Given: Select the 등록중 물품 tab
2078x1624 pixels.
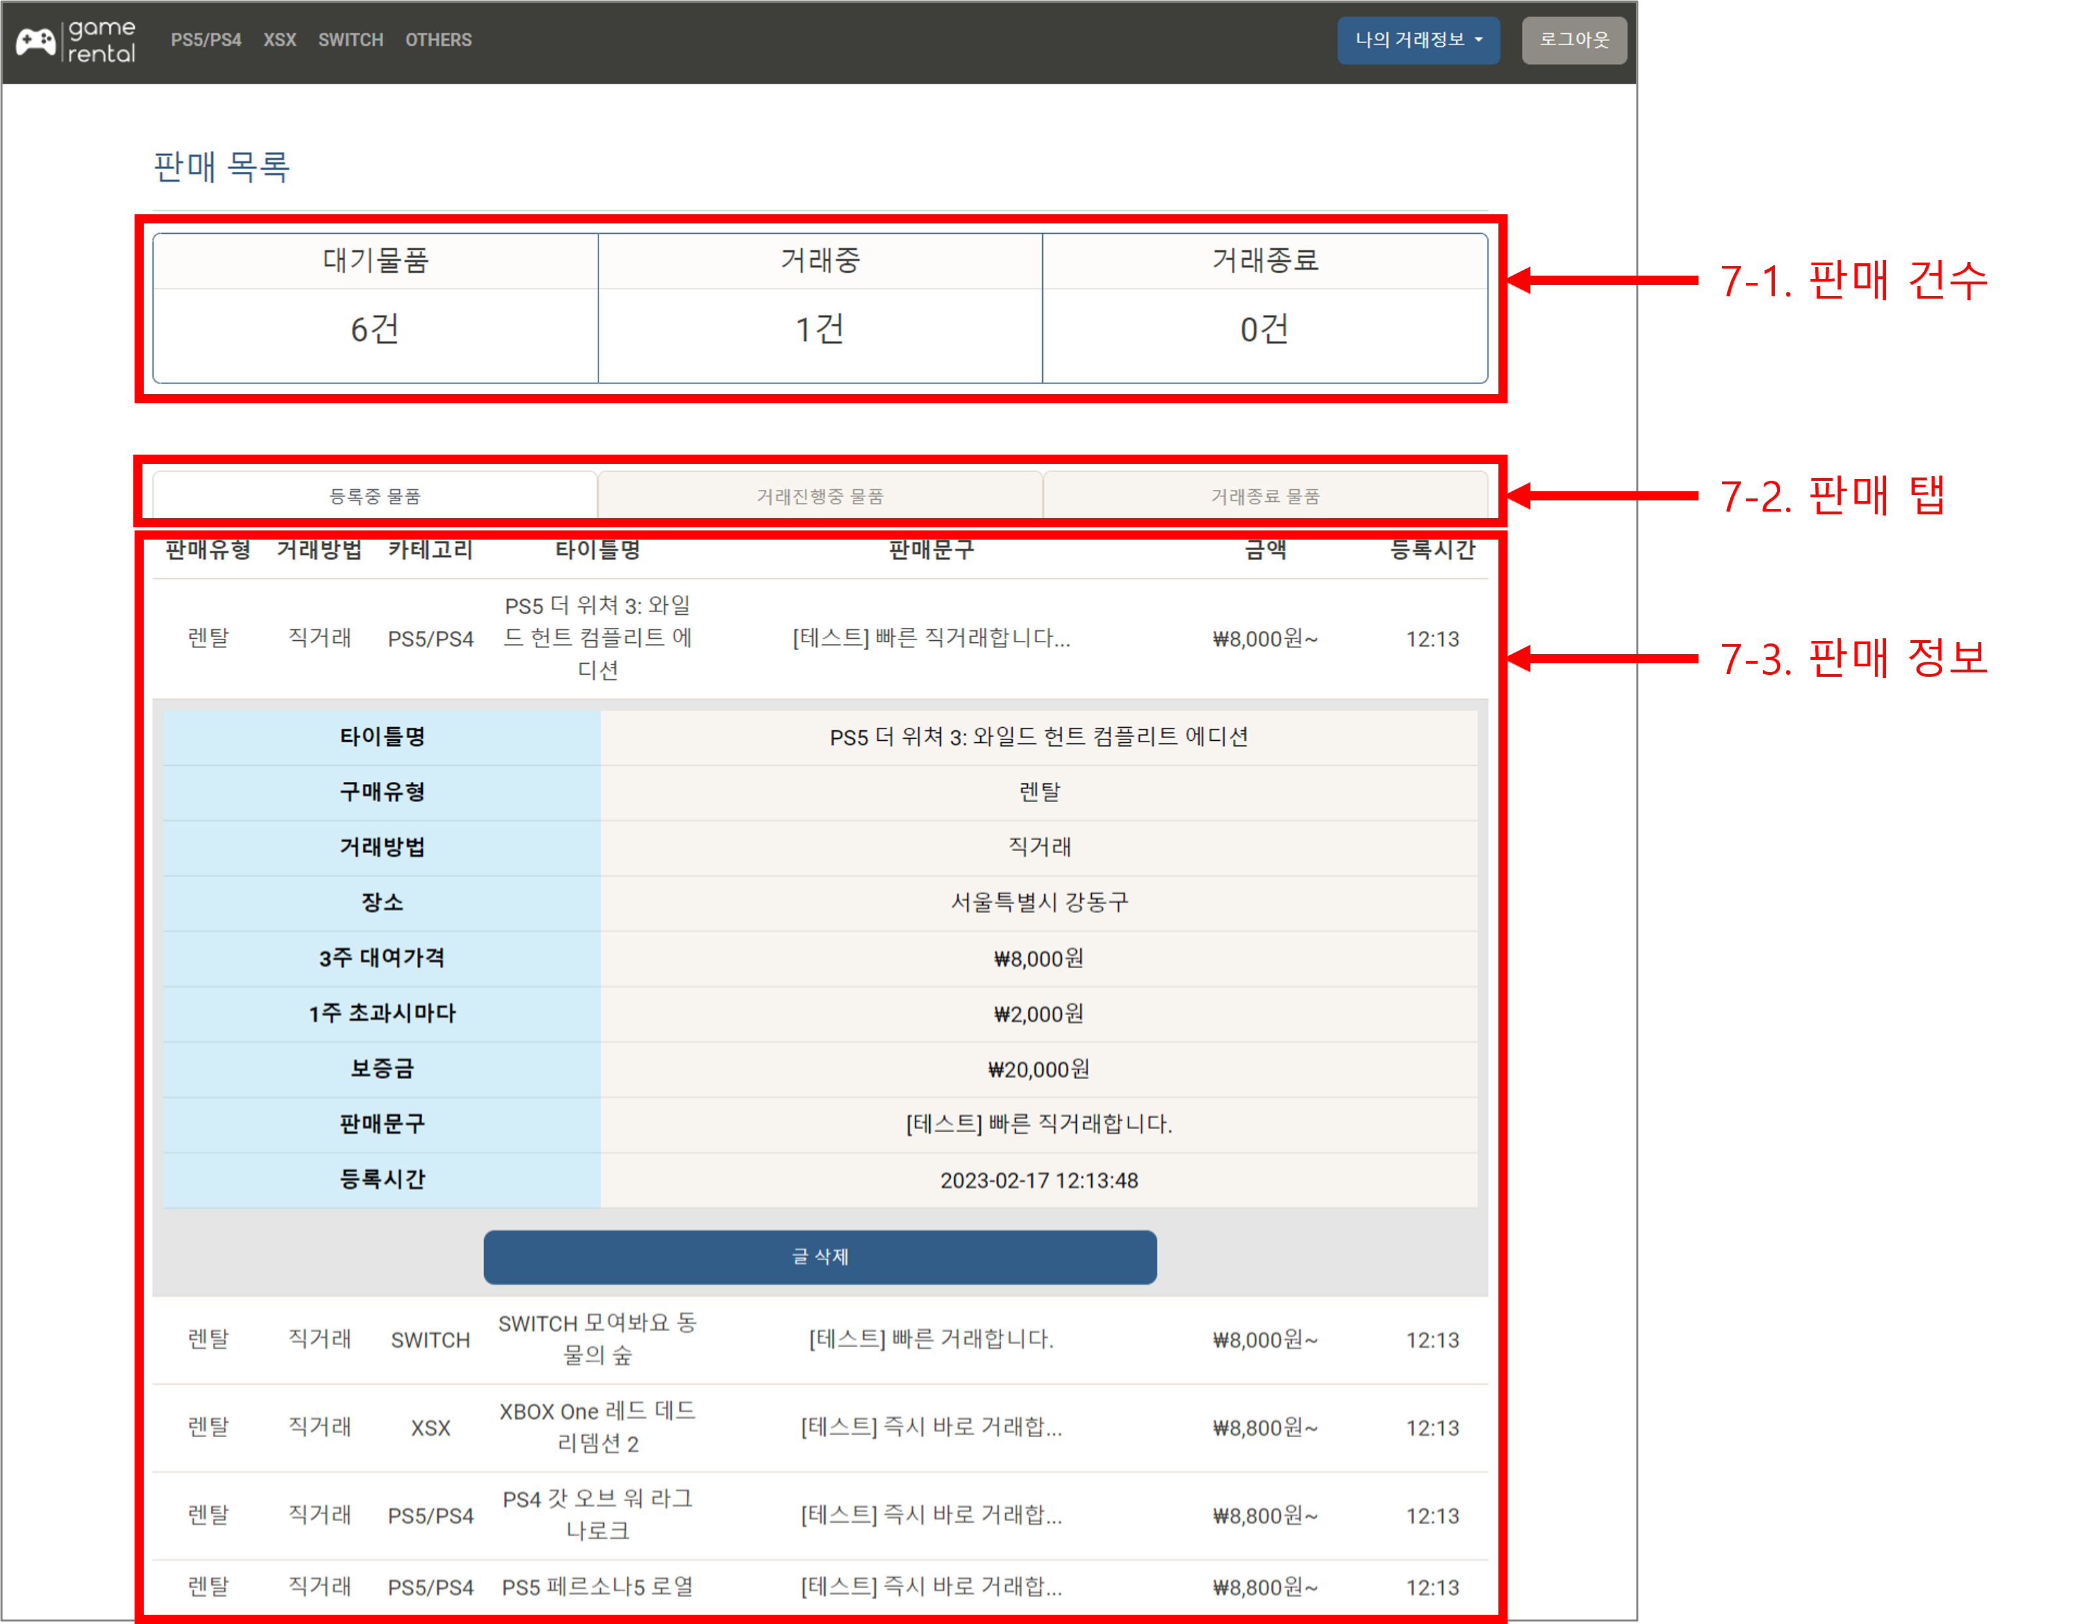Looking at the screenshot, I should (373, 495).
